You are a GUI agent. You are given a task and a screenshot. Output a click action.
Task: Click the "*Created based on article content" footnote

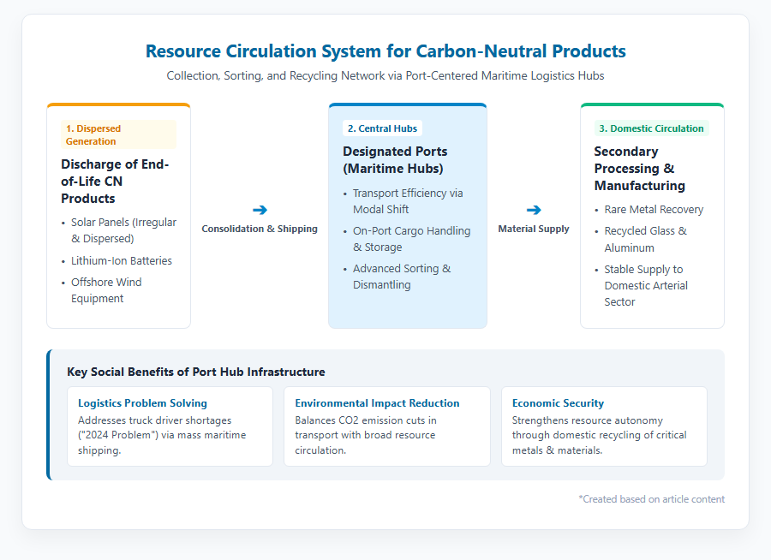(x=652, y=499)
